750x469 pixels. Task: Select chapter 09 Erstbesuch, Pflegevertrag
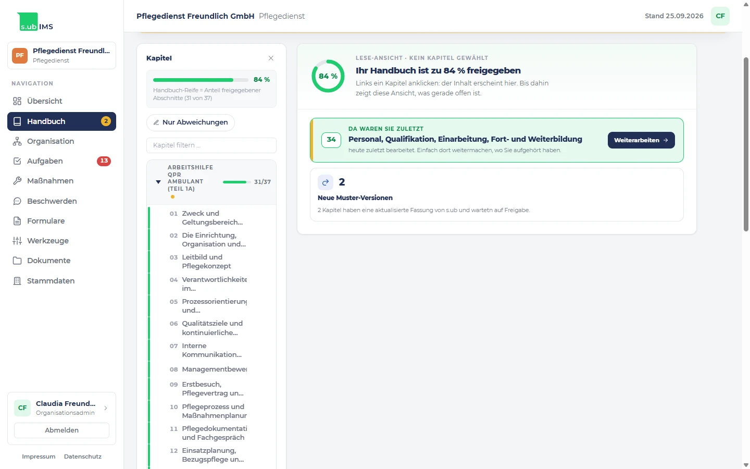211,389
